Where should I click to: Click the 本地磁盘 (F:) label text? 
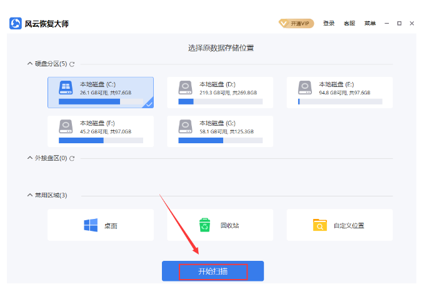(x=98, y=123)
